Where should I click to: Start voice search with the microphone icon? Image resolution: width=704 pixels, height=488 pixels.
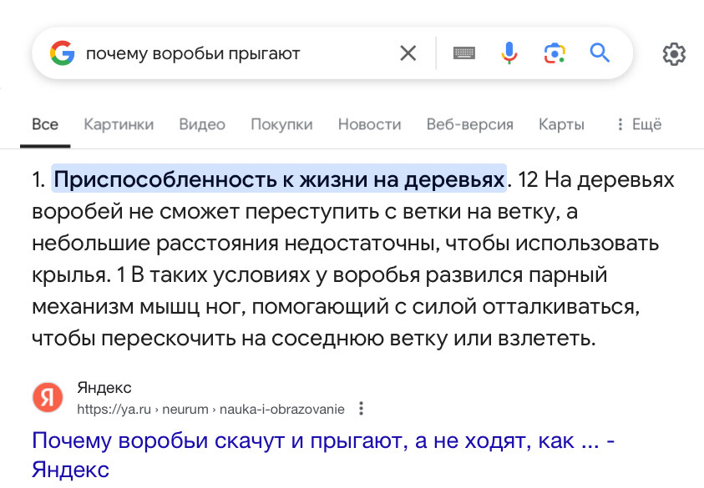(x=509, y=53)
